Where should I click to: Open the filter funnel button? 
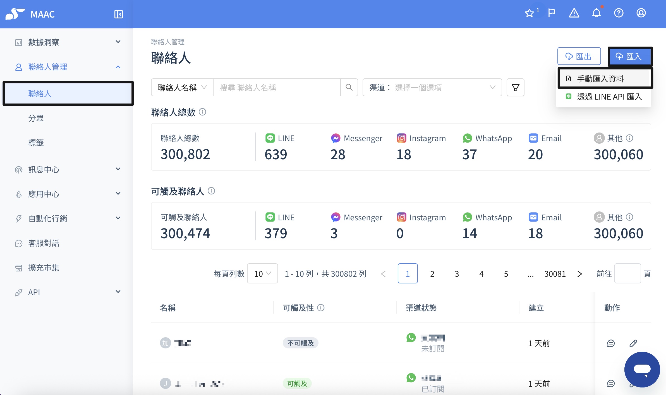516,87
